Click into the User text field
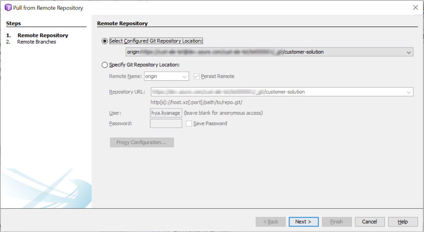The height and width of the screenshot is (232, 424). coord(166,113)
